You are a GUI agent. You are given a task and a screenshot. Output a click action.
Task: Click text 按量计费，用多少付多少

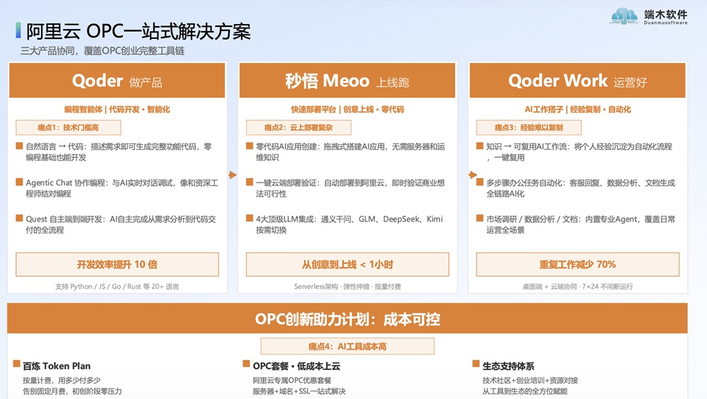tap(62, 381)
